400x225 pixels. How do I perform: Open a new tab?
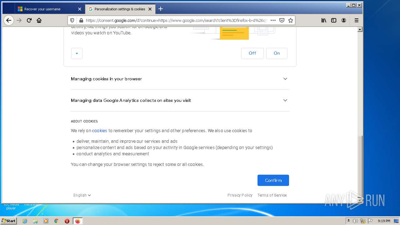161,9
